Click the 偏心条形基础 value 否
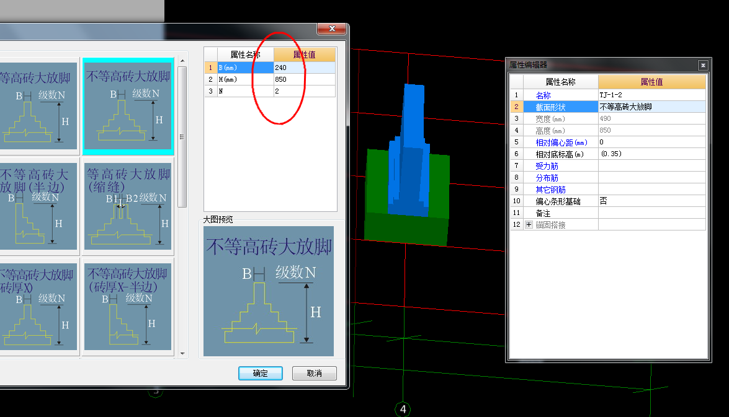 (x=652, y=201)
